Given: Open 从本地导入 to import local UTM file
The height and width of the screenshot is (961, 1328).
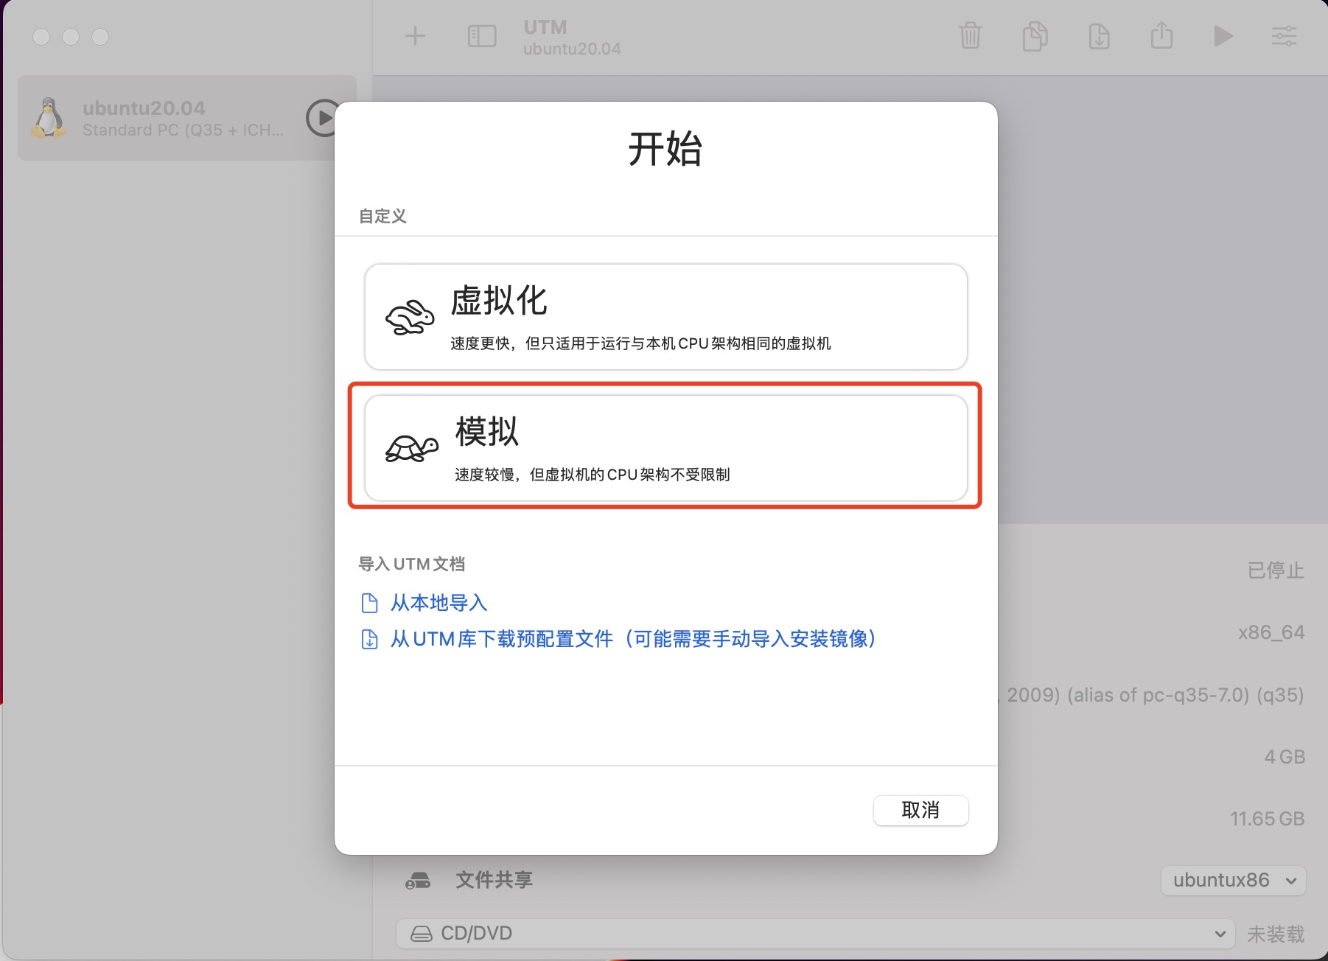Looking at the screenshot, I should tap(439, 602).
